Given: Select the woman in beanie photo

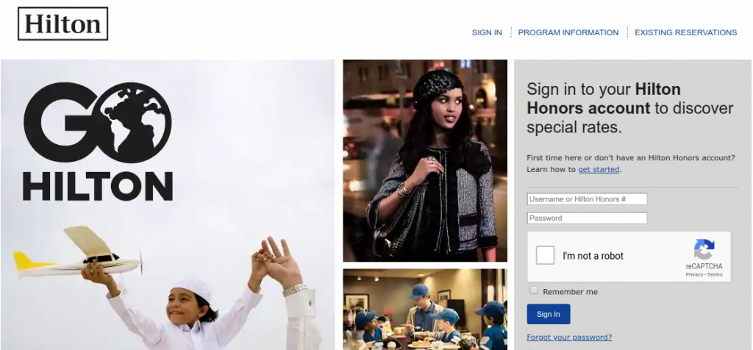Looking at the screenshot, I should [425, 160].
